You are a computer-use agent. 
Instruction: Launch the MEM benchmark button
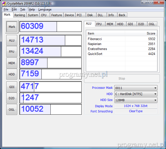pos(12,63)
